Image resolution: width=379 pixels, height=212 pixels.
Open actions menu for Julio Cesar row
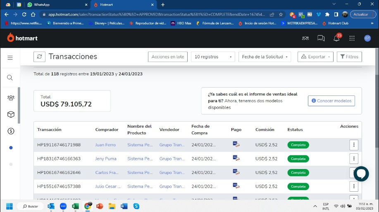click(x=354, y=186)
